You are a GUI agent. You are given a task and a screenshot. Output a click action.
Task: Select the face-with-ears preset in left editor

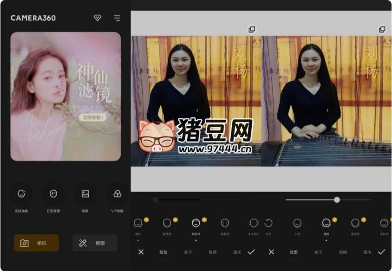tap(254, 223)
